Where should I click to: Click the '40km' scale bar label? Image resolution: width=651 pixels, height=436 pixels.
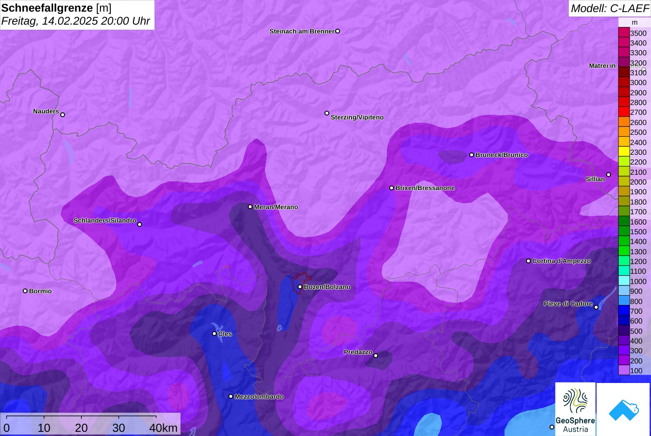point(164,428)
